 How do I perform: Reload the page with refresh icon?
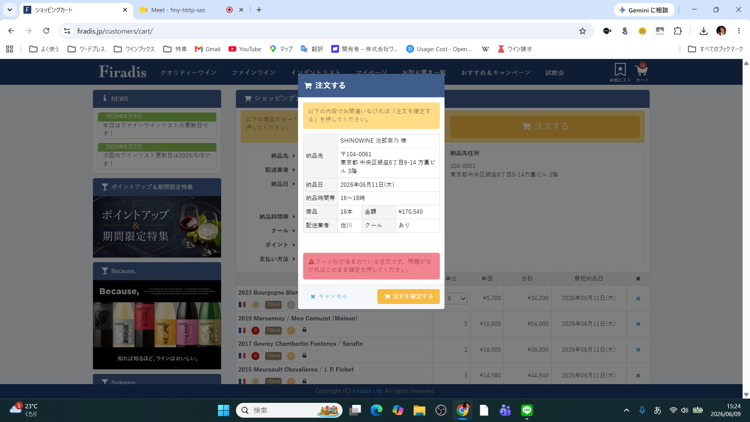[46, 31]
